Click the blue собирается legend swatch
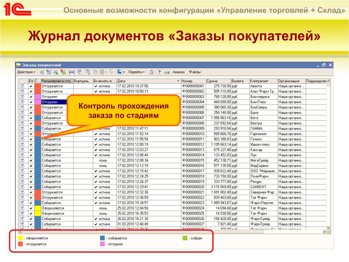 pyautogui.click(x=102, y=238)
